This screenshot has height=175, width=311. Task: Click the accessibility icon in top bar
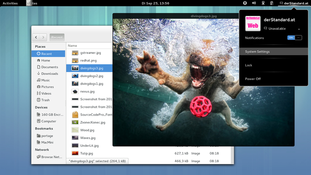click(x=245, y=3)
